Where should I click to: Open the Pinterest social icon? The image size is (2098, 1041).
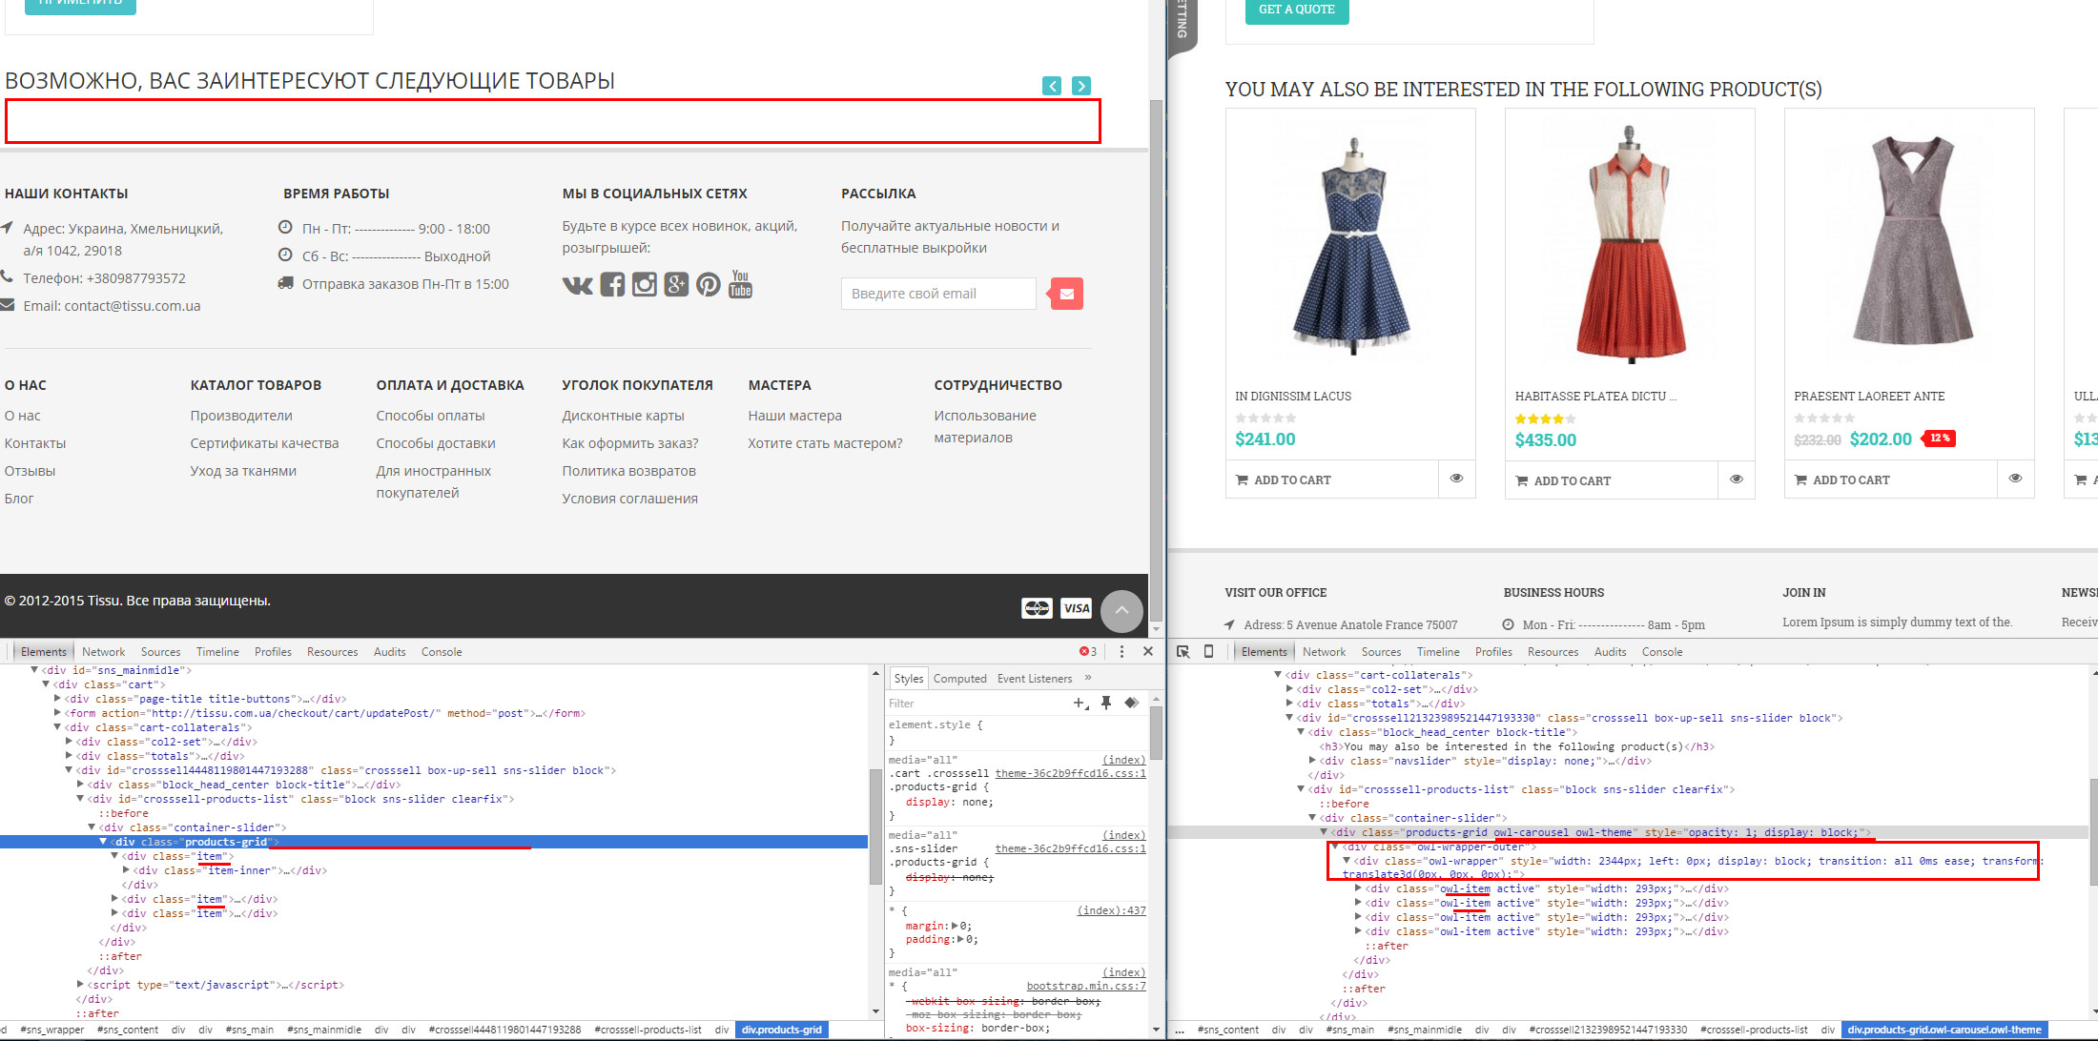click(708, 285)
